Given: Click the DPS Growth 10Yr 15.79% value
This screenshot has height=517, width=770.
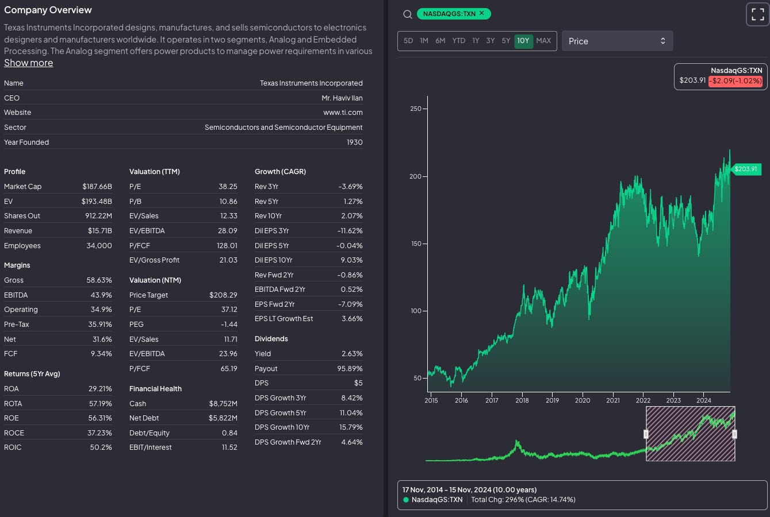Looking at the screenshot, I should pyautogui.click(x=351, y=427).
